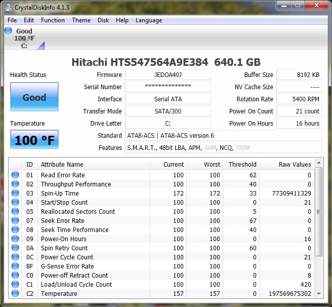The height and width of the screenshot is (307, 332).
Task: Click status orb for Read Error Rate
Action: click(15, 175)
